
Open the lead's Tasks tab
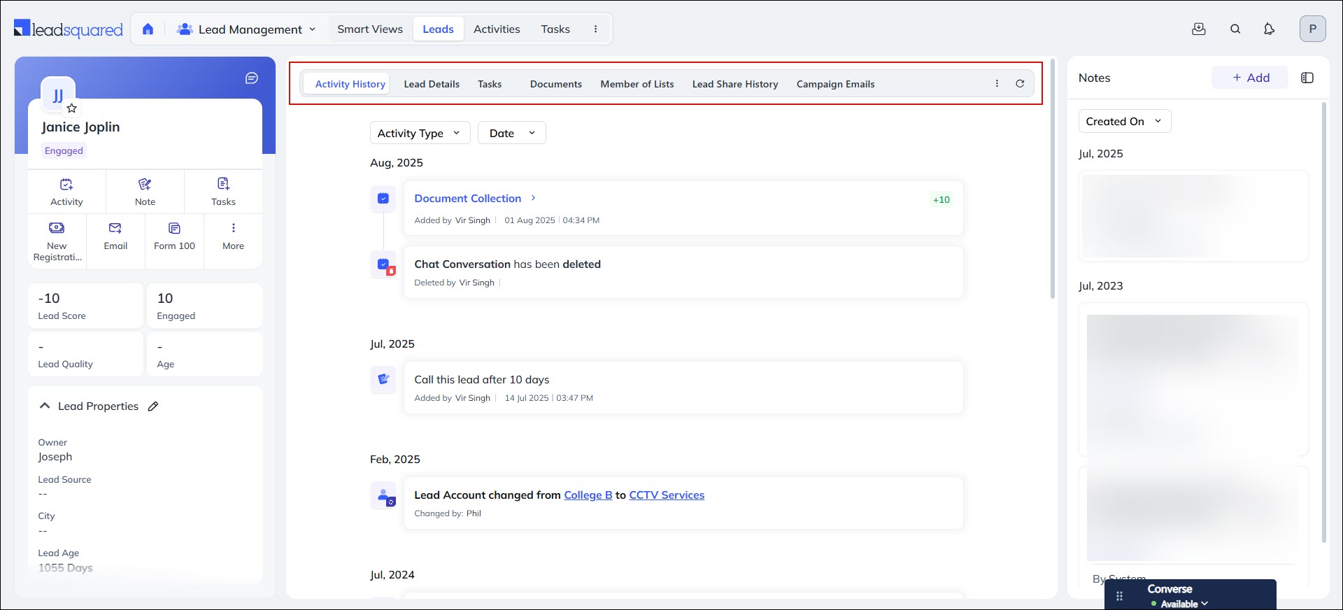(x=490, y=84)
